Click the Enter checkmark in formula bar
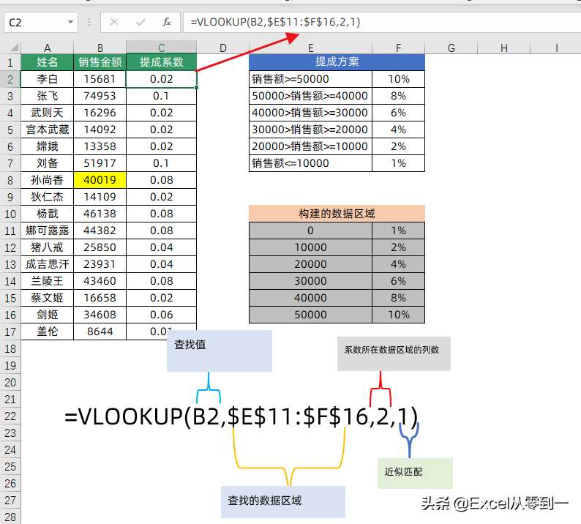The image size is (581, 524). [x=140, y=22]
